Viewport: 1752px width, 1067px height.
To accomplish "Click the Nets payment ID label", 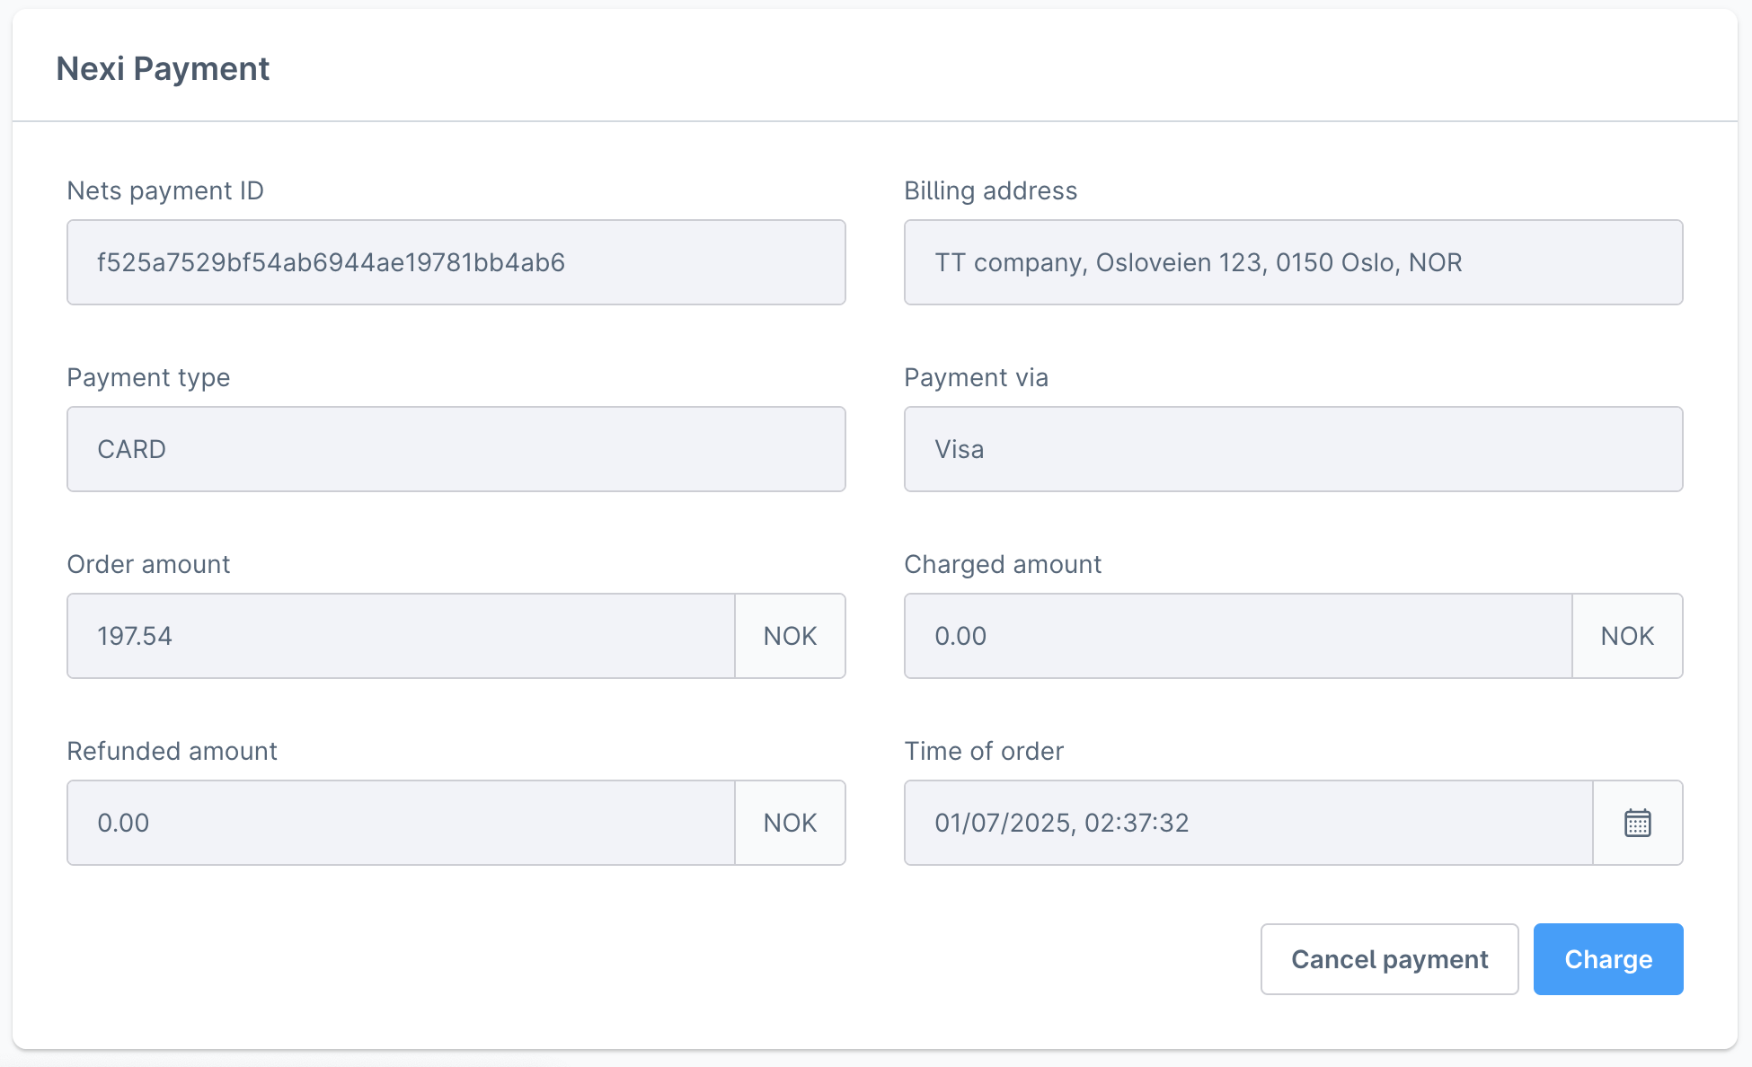I will pos(165,190).
